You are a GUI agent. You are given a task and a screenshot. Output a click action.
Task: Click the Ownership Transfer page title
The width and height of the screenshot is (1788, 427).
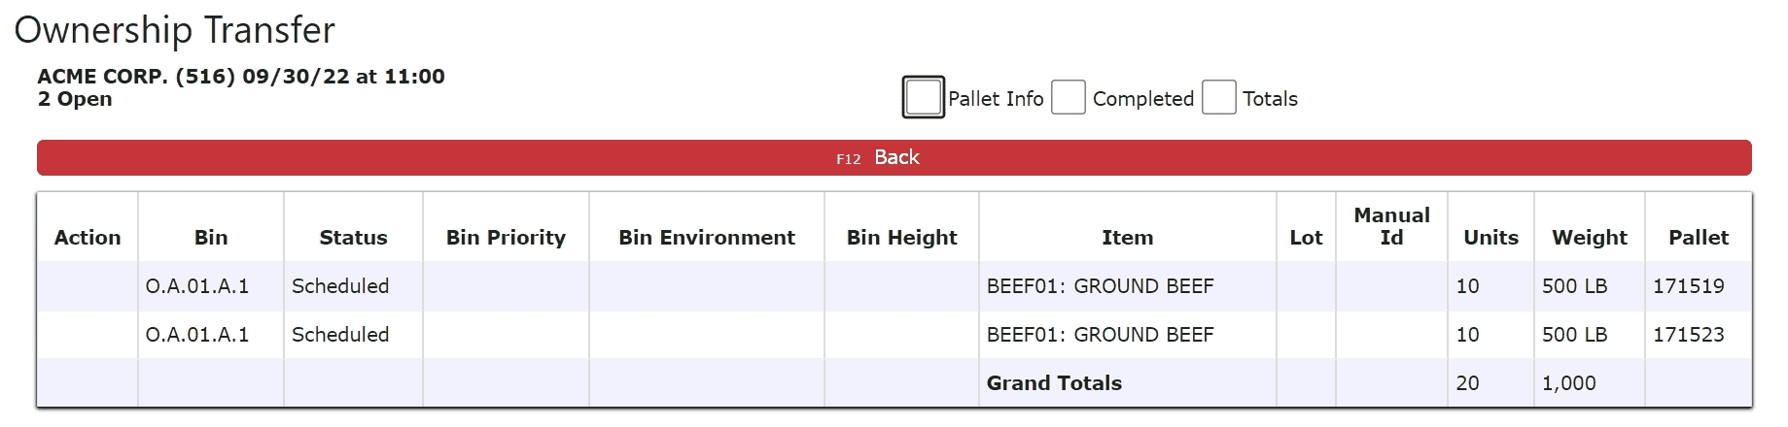[175, 30]
